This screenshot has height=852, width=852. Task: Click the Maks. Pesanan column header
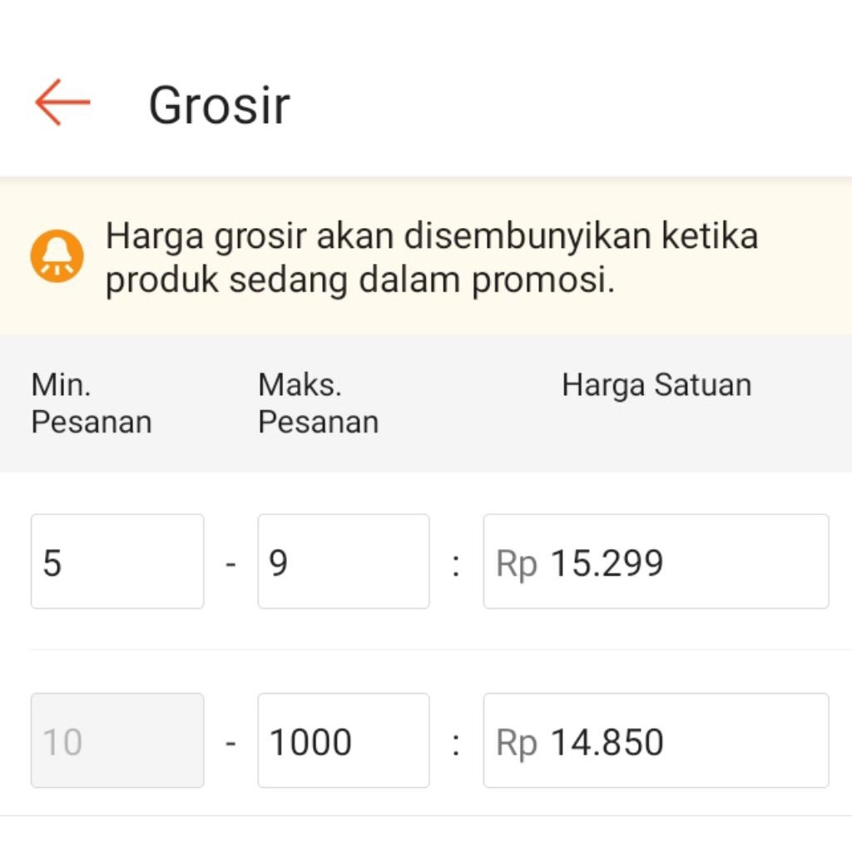coord(318,404)
